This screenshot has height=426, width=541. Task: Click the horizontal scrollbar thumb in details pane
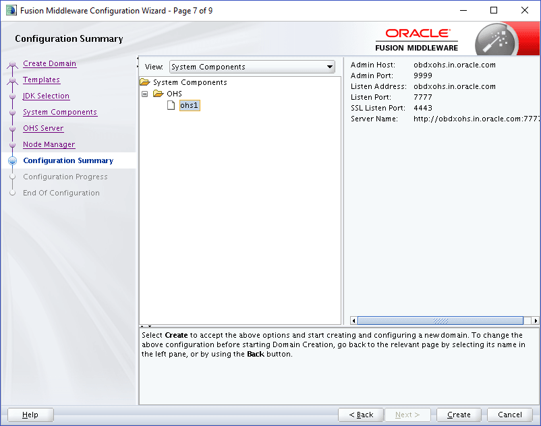point(440,321)
